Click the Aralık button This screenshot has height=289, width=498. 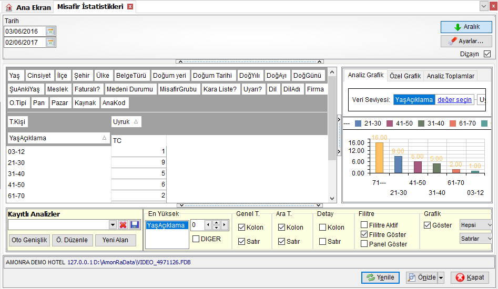click(x=466, y=27)
